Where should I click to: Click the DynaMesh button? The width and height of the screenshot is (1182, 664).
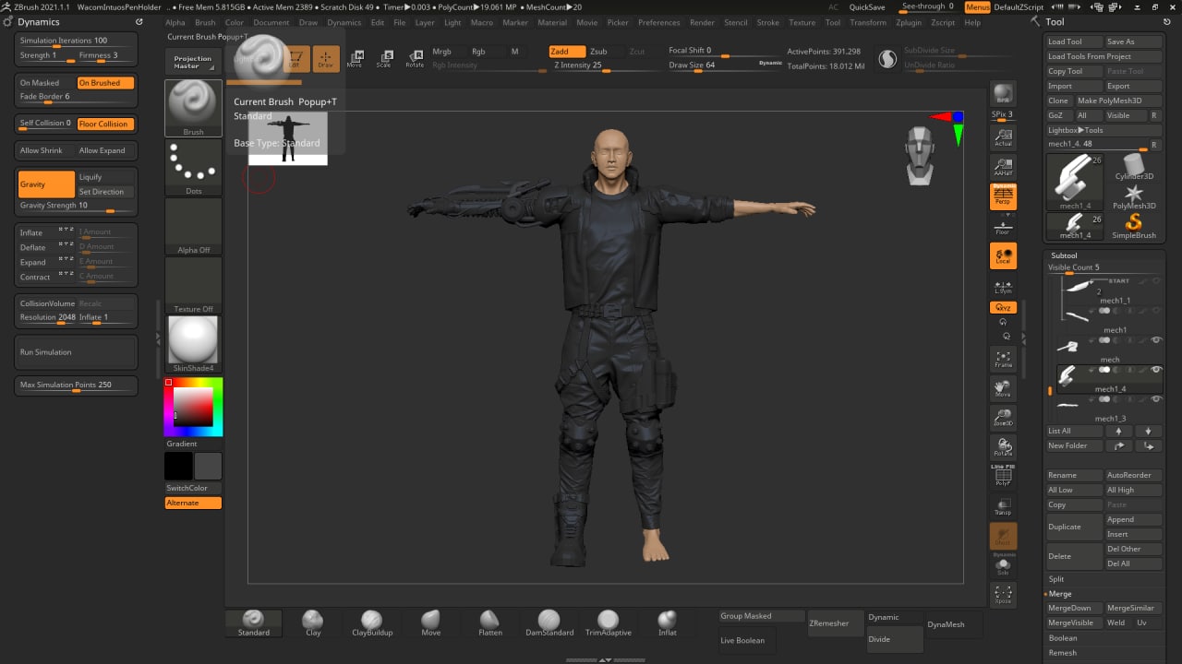coord(953,624)
